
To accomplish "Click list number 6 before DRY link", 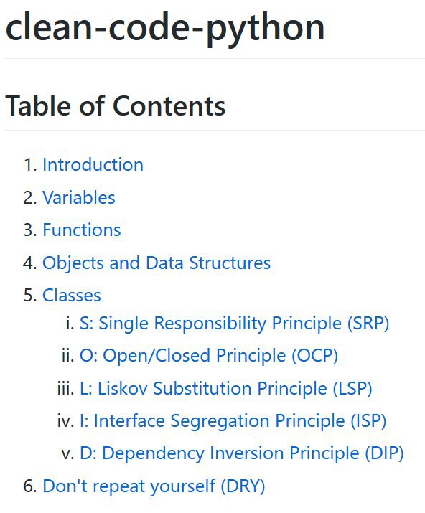I will point(30,486).
